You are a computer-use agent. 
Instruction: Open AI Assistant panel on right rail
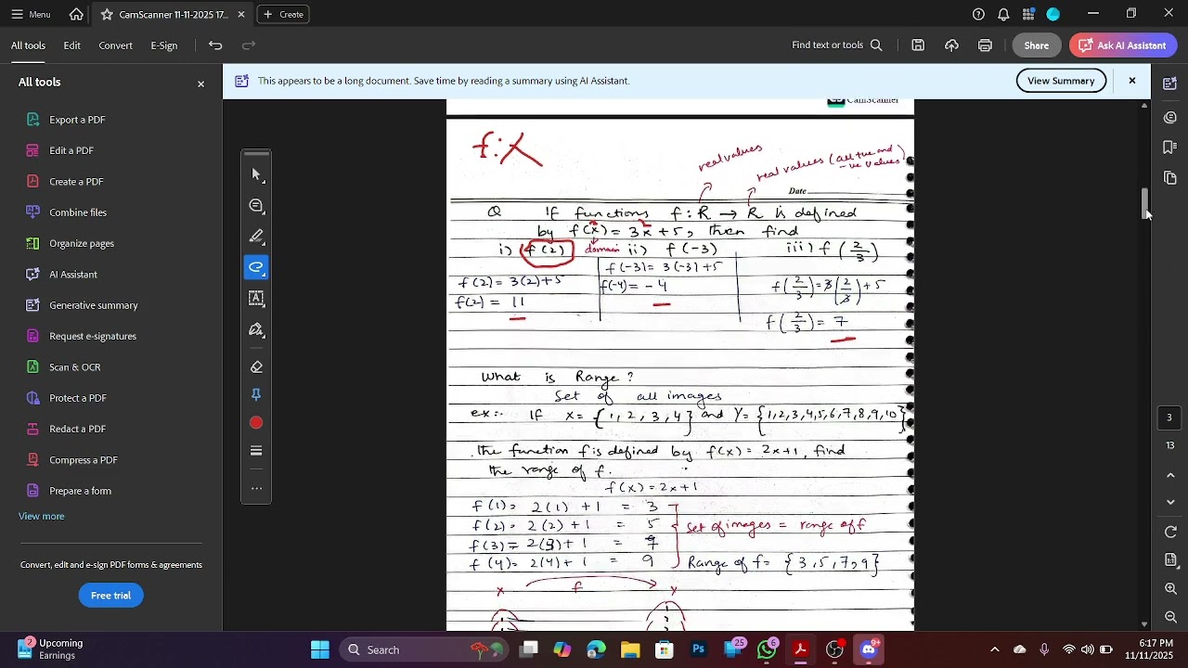(x=1170, y=83)
